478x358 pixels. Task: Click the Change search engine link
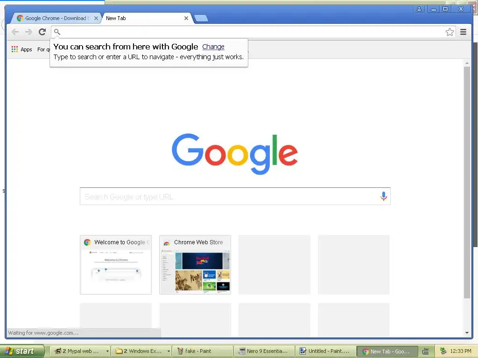(213, 47)
